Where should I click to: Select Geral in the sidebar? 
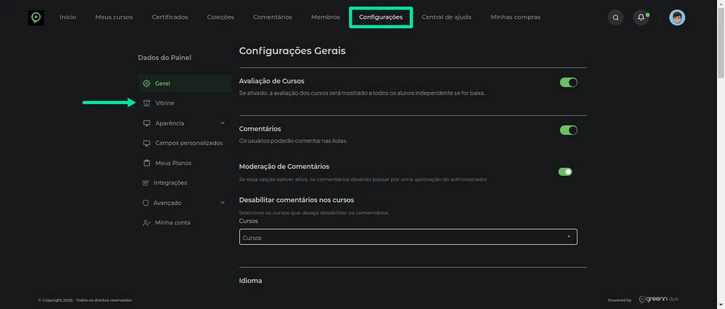(185, 83)
